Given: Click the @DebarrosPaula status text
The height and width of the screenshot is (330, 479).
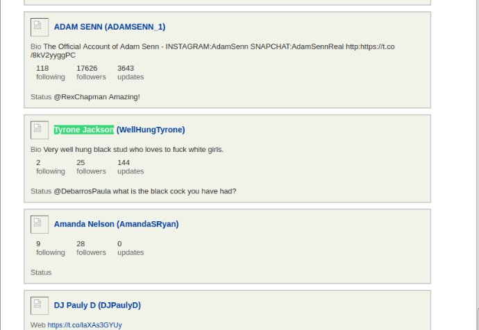Looking at the screenshot, I should [x=145, y=191].
